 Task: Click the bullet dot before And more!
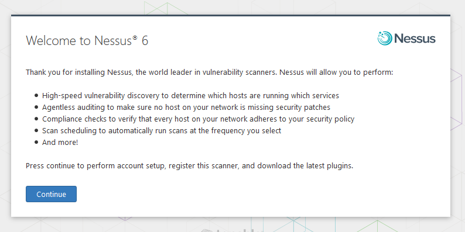36,143
